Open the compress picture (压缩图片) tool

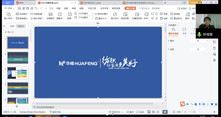click(x=51, y=16)
